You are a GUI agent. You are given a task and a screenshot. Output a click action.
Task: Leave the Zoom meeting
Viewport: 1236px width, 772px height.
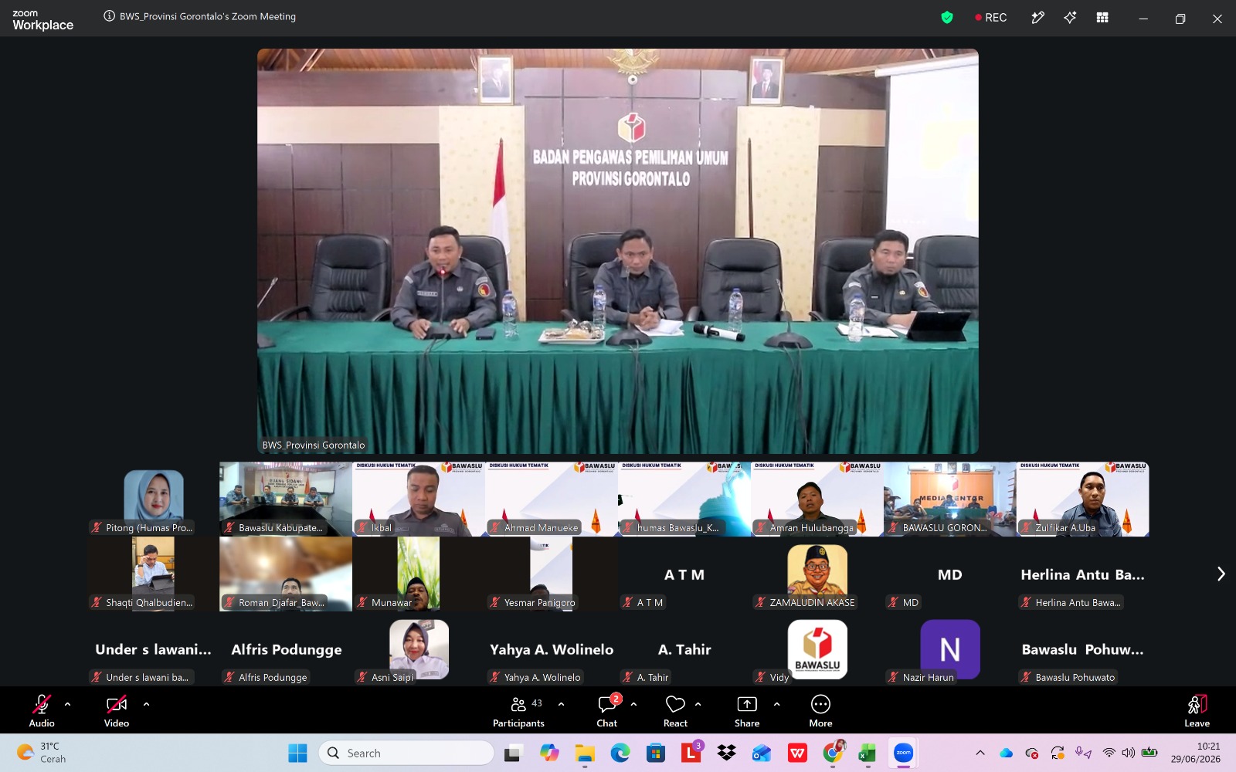pyautogui.click(x=1197, y=711)
